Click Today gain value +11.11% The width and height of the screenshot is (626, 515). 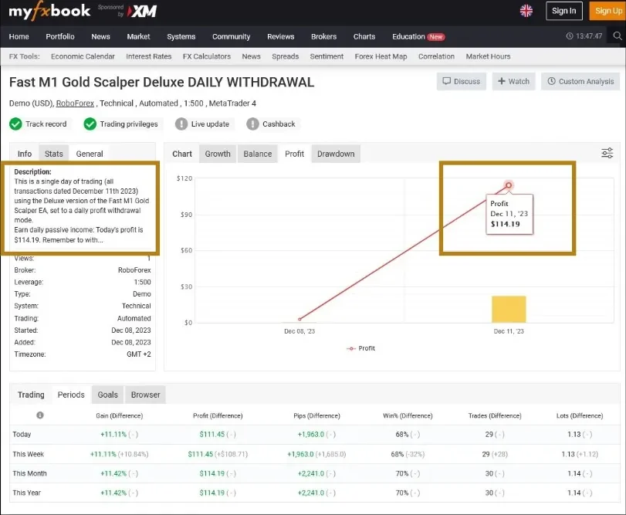click(113, 435)
